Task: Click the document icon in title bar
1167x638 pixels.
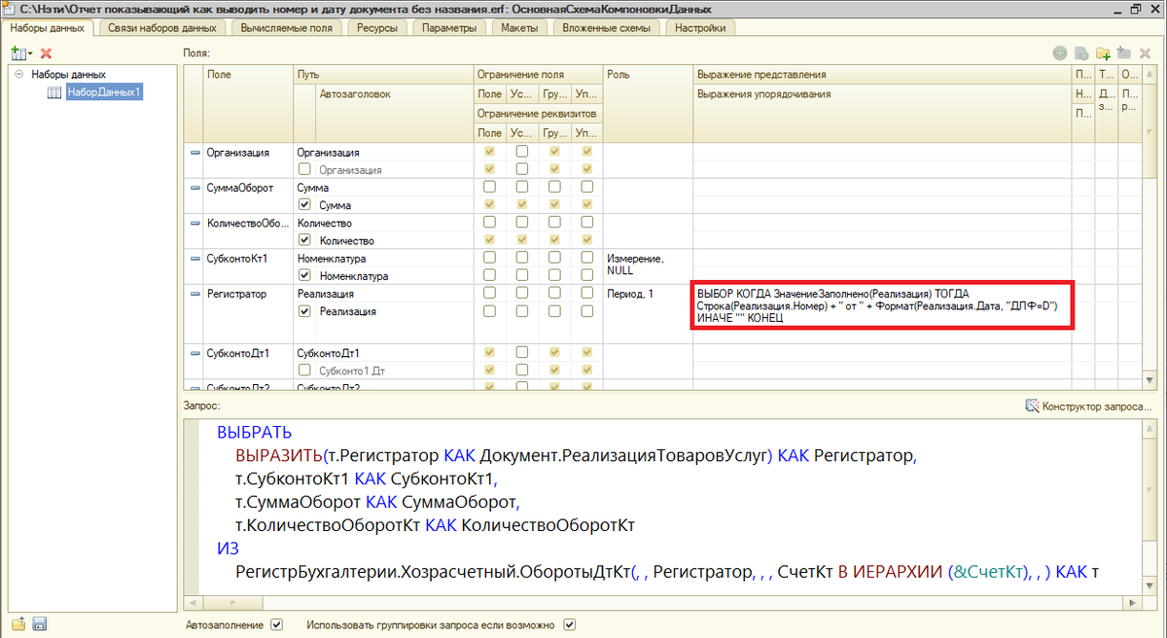Action: [x=10, y=9]
